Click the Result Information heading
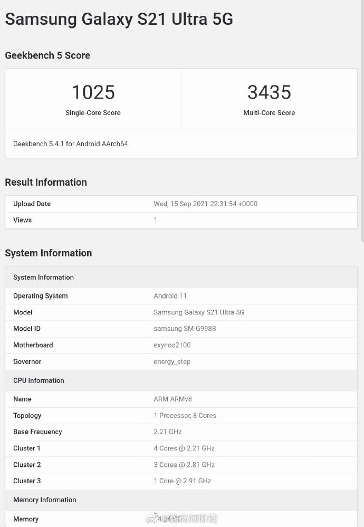364x527 pixels. pos(46,182)
